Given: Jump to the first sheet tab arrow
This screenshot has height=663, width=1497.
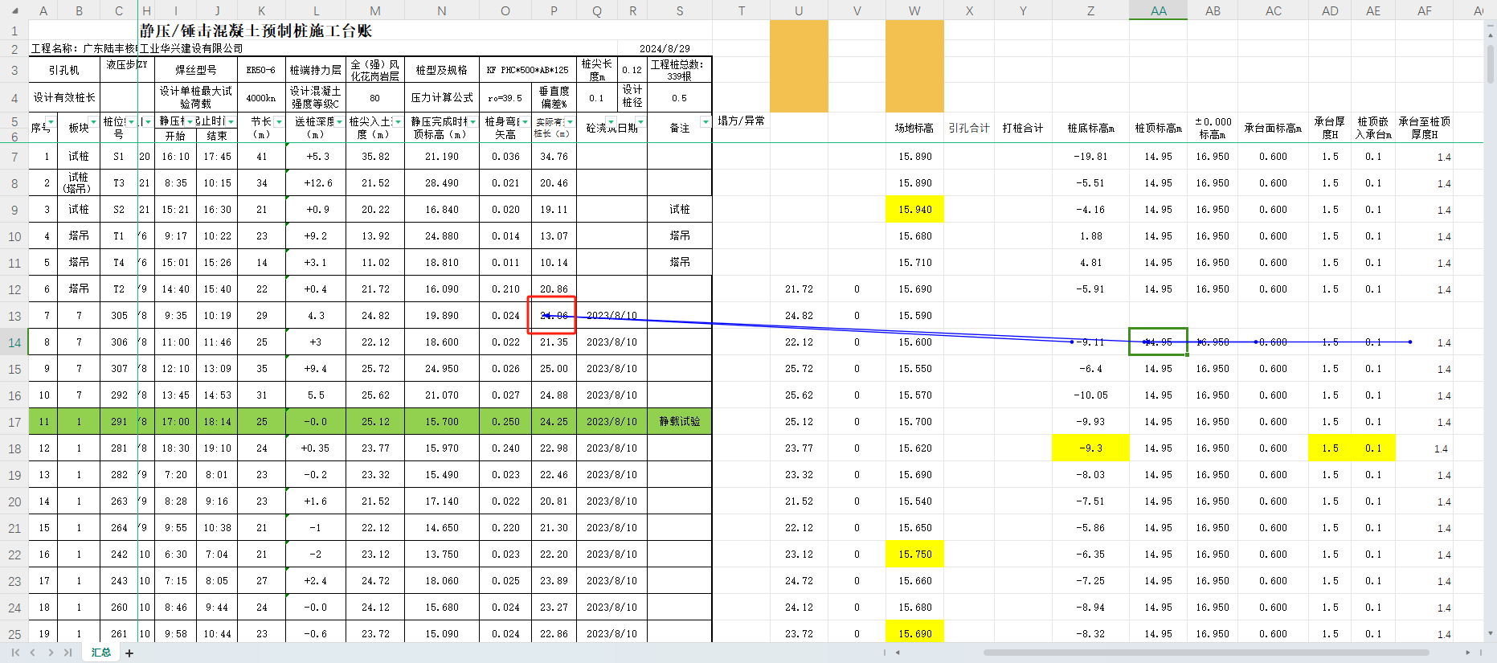Looking at the screenshot, I should (x=15, y=653).
